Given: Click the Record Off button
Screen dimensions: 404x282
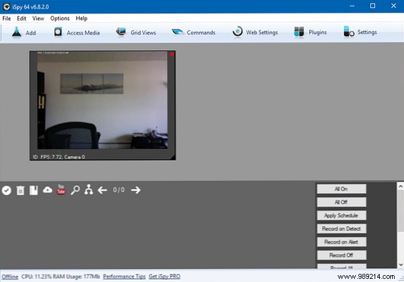Looking at the screenshot, I should coord(342,255).
